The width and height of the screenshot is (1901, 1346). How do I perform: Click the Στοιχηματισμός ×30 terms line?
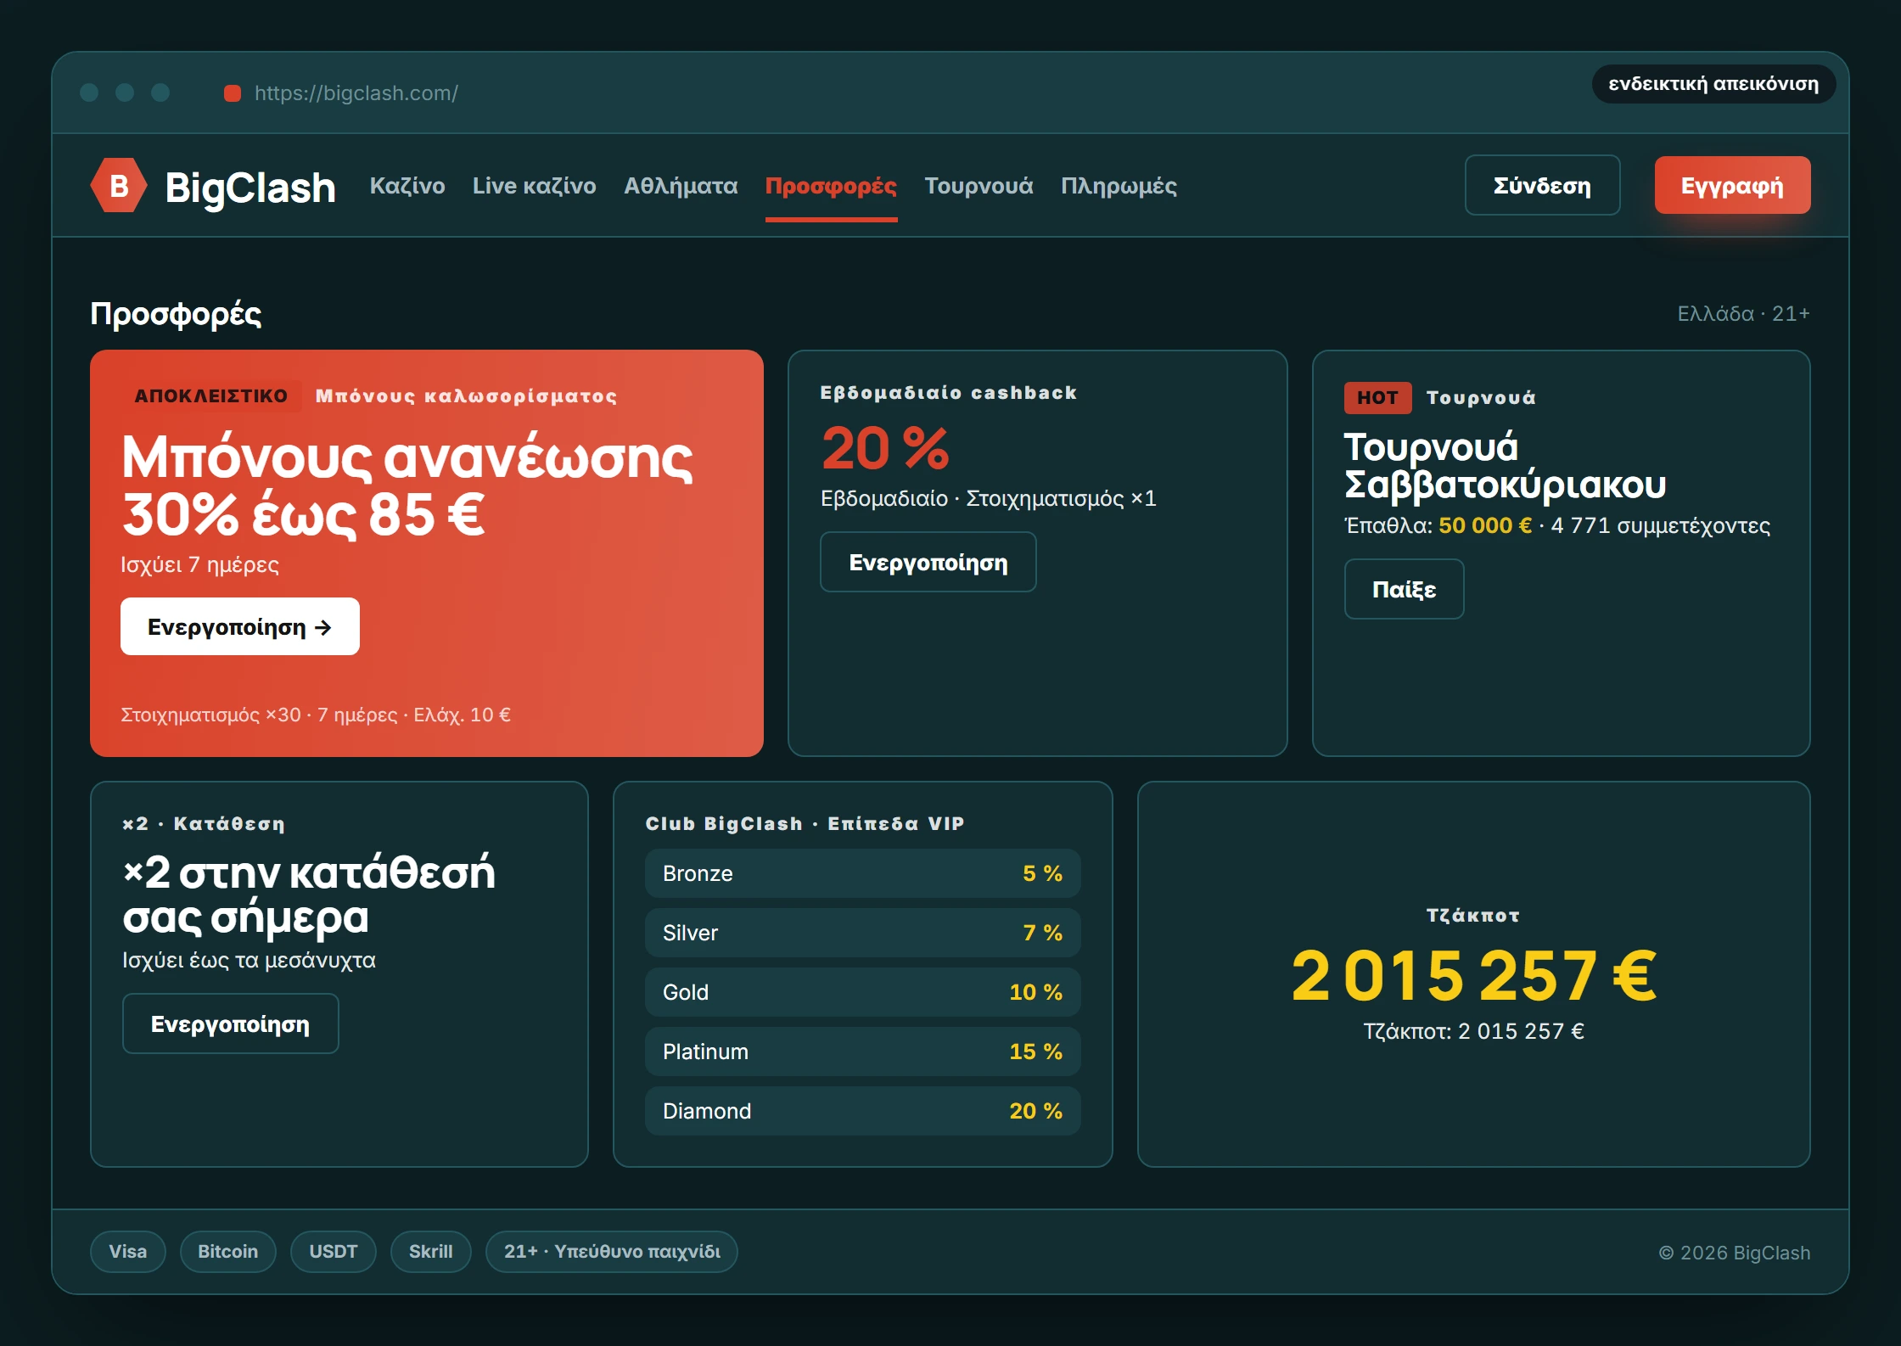tap(316, 715)
